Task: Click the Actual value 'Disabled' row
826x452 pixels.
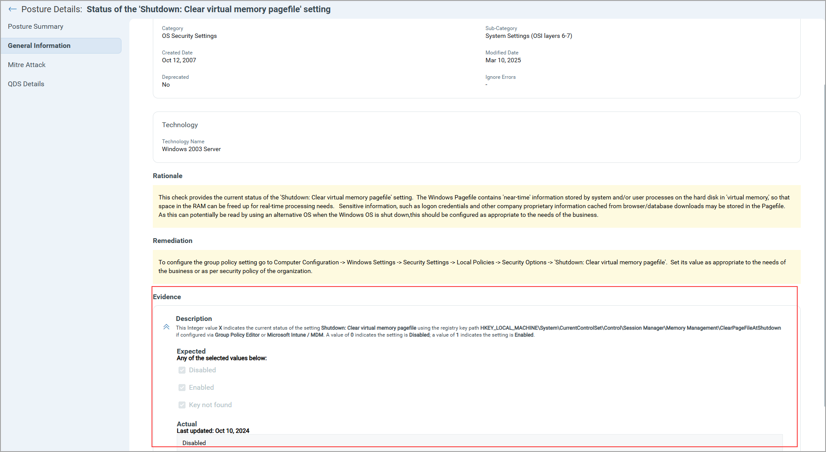Action: (x=479, y=442)
